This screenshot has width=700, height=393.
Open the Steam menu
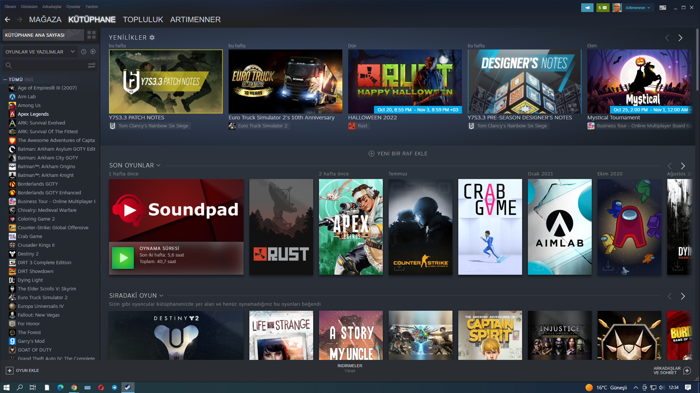(x=10, y=7)
